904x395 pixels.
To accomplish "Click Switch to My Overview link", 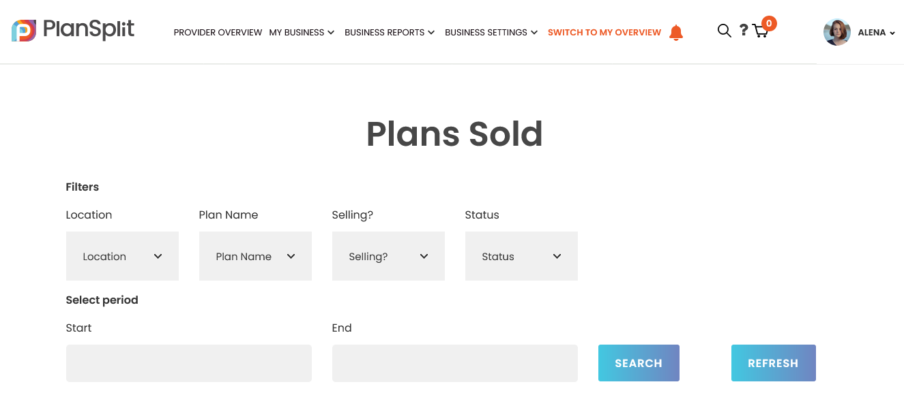I will pyautogui.click(x=604, y=33).
